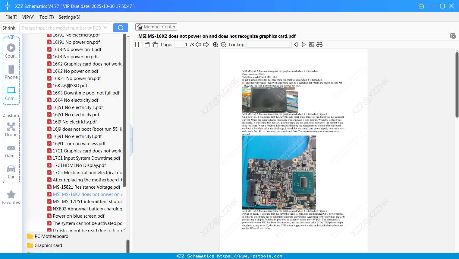Image resolution: width=459 pixels, height=259 pixels.
Task: Click the XZZ Schematics app logo
Action: pos(8,6)
